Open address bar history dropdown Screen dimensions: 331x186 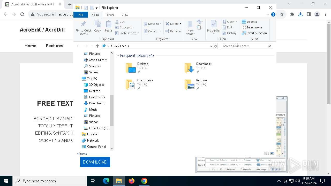click(x=211, y=46)
